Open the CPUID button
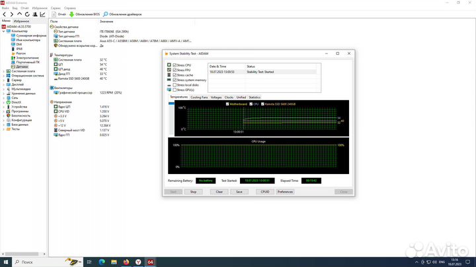 pos(265,192)
